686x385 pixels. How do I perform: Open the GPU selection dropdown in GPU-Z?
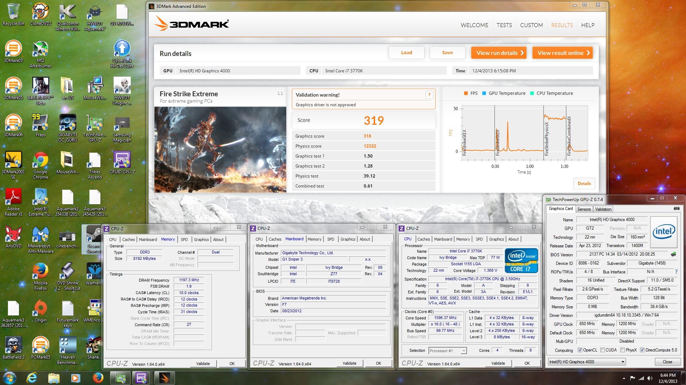tap(587, 362)
